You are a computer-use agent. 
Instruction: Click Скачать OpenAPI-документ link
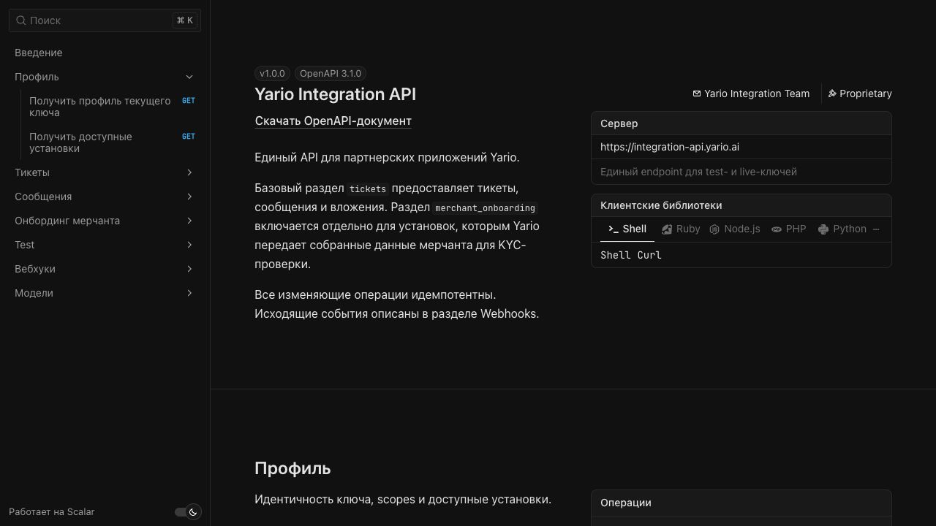(333, 121)
